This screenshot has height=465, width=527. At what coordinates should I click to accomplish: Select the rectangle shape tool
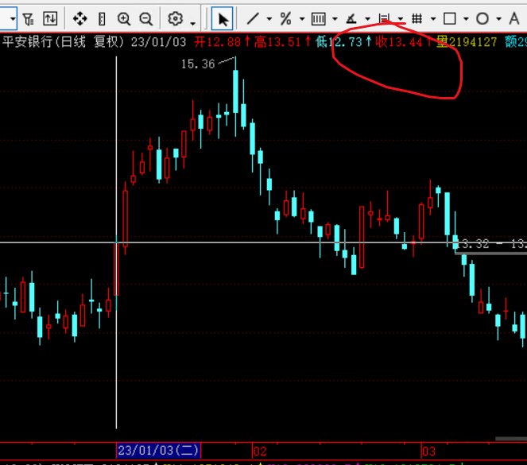449,18
